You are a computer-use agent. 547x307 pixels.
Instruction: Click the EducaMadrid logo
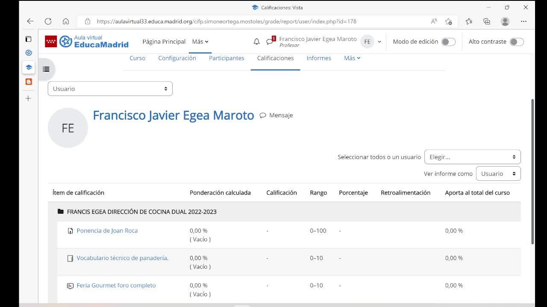point(87,41)
